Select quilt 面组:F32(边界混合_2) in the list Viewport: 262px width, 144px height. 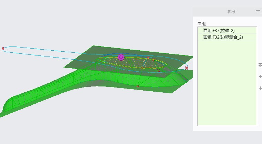click(227, 37)
